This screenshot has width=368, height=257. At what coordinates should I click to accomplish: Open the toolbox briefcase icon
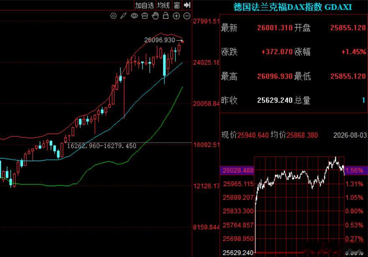[x=145, y=16]
